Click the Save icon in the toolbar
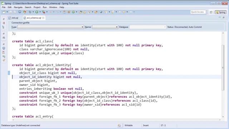 pyautogui.click(x=11, y=12)
